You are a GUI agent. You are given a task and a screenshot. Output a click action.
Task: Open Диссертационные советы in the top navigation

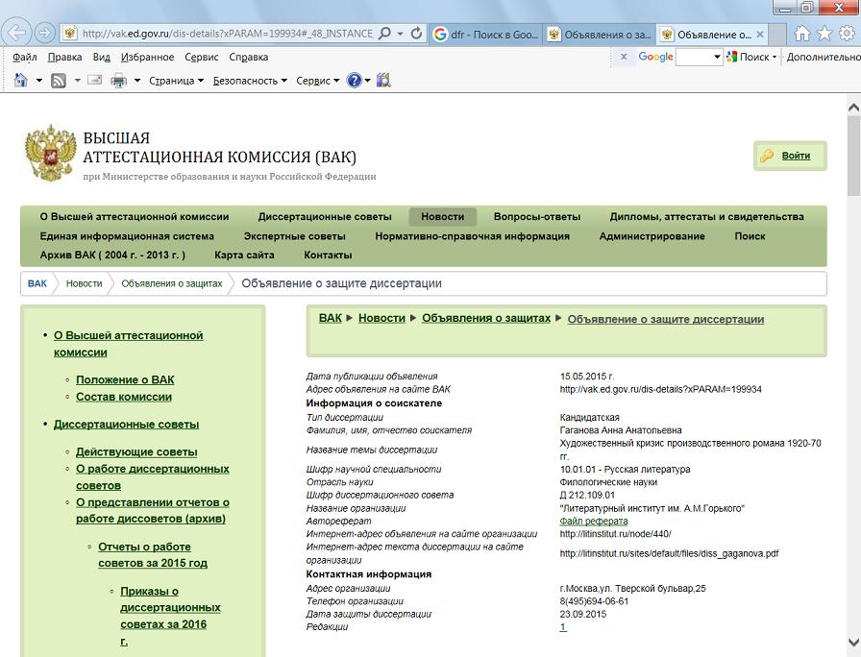point(325,217)
